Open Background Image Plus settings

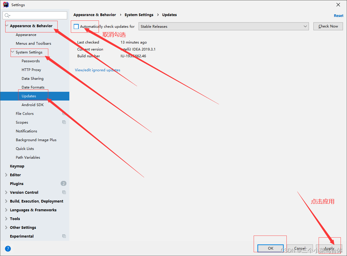pos(36,140)
